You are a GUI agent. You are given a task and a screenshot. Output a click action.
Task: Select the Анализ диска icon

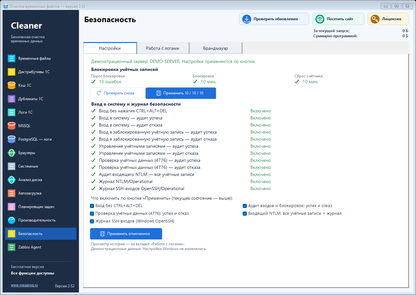click(x=12, y=180)
